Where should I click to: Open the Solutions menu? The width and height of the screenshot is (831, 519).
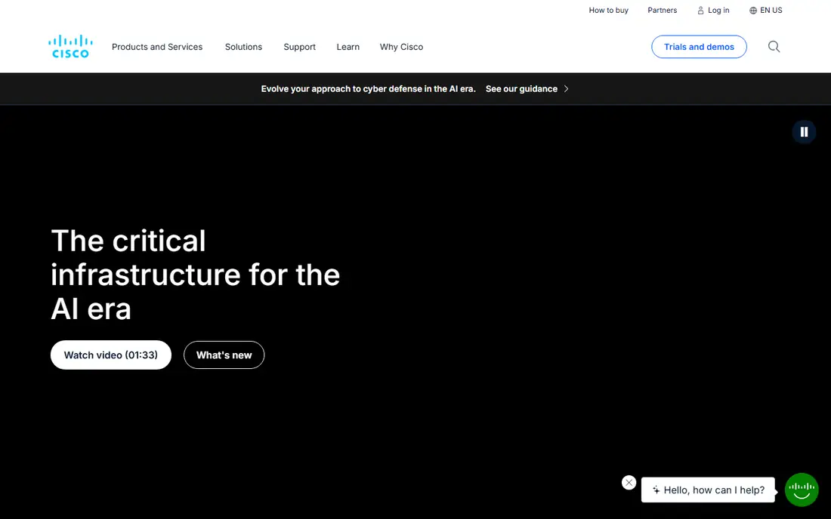243,47
